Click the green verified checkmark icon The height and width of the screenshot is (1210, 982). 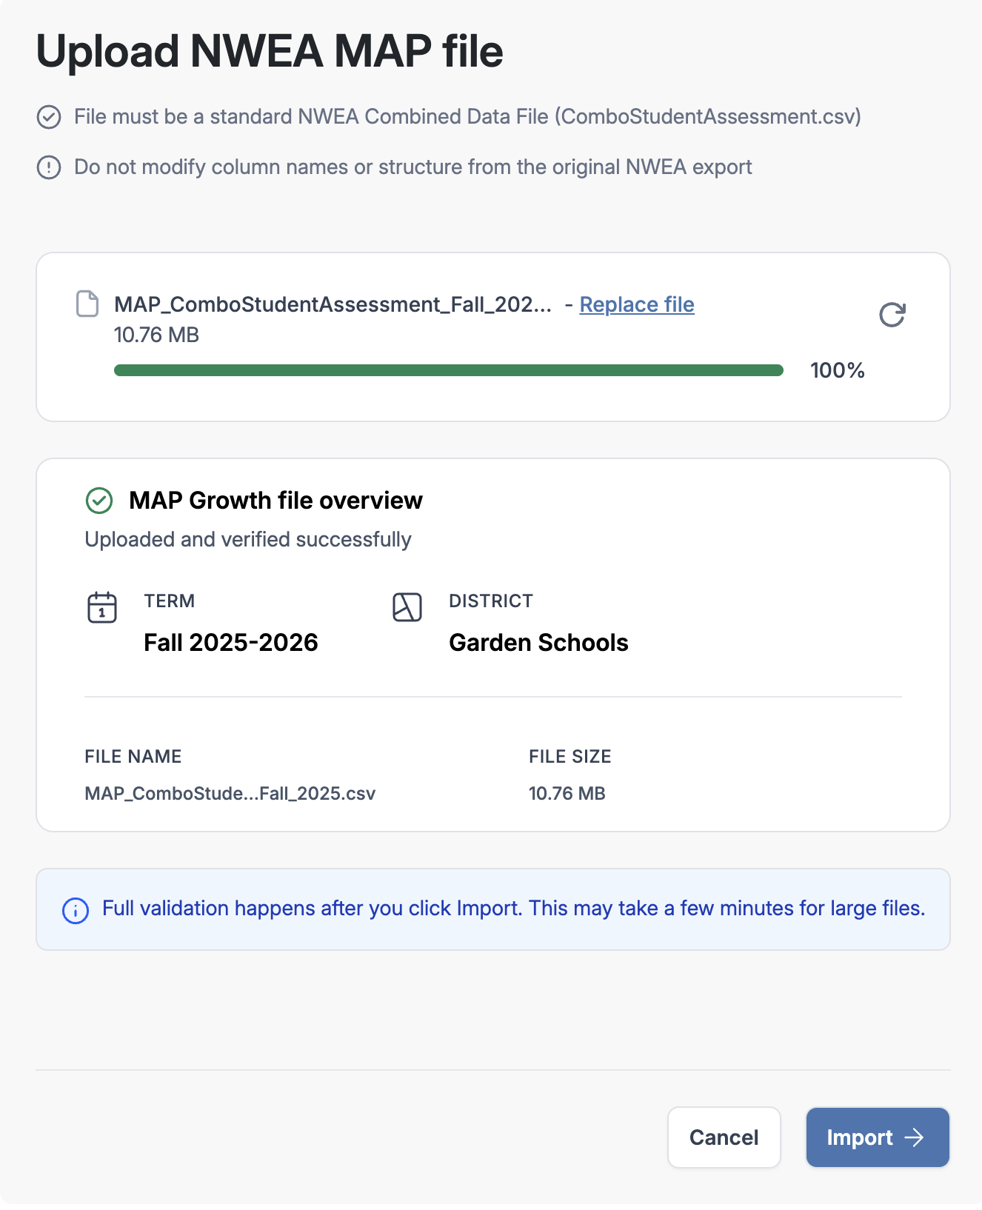pos(99,501)
